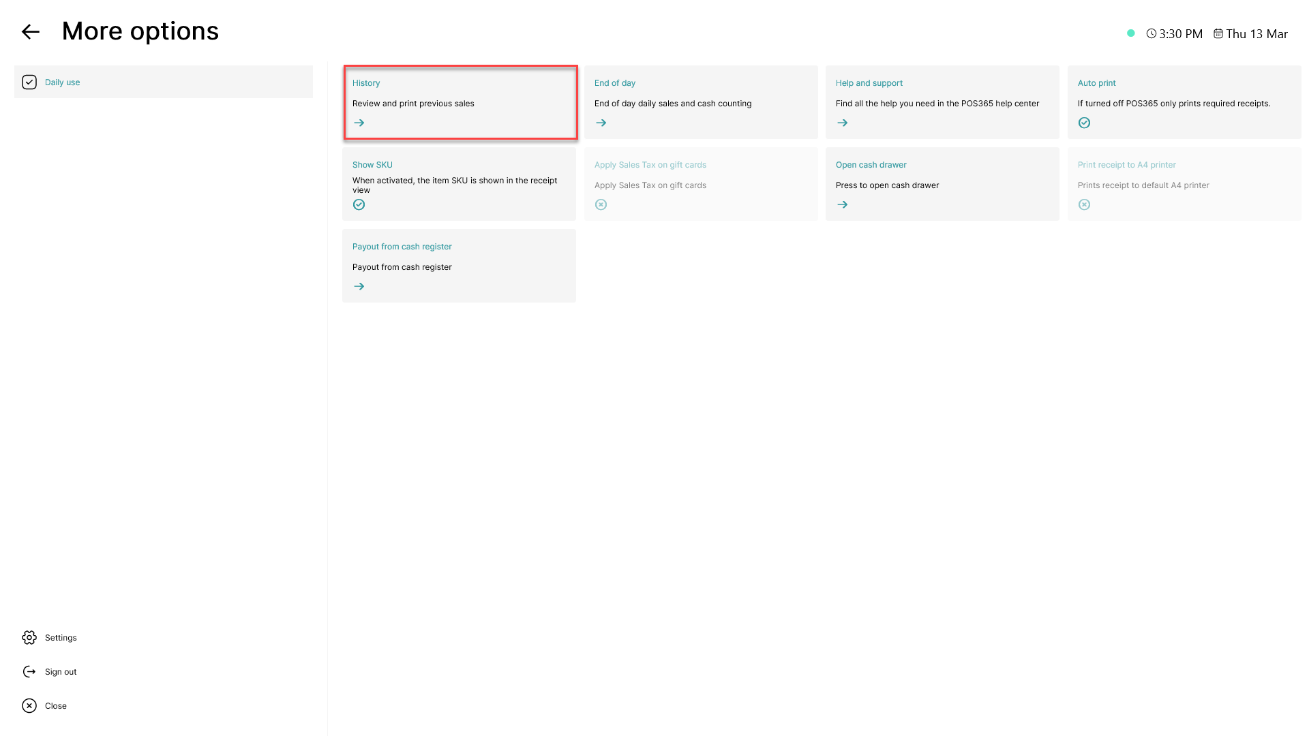Screen dimensions: 1309x736
Task: Toggle the Auto print checkmark
Action: click(1084, 123)
